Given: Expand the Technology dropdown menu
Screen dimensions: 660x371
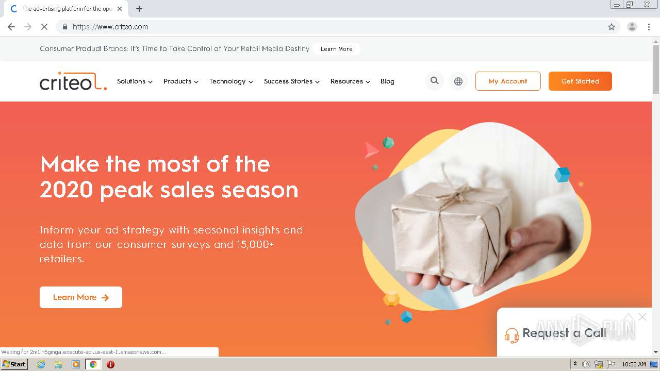Looking at the screenshot, I should [231, 81].
